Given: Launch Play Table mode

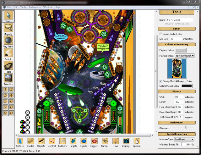Looking at the screenshot, I should pos(8,42).
